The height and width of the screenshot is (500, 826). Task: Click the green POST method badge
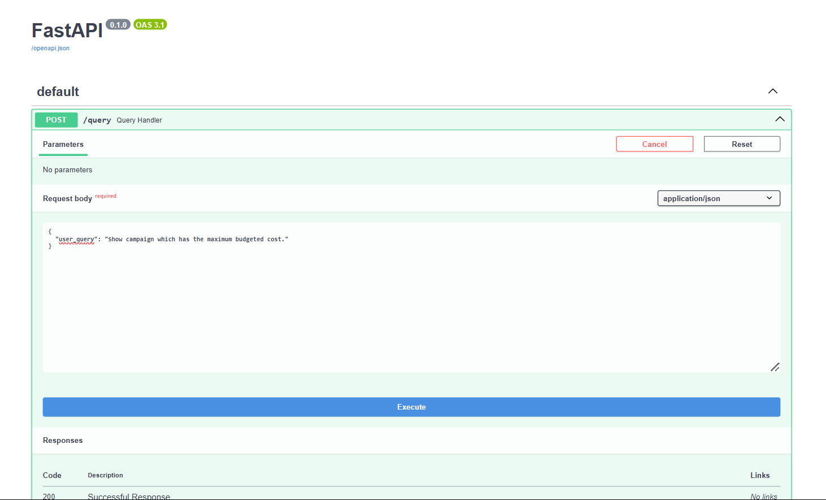click(x=56, y=120)
